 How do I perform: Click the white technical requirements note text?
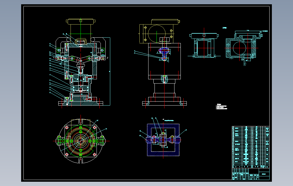[221, 106]
